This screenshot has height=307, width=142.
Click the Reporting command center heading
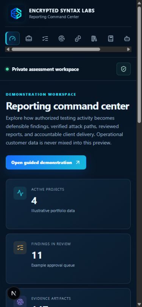pos(67,106)
